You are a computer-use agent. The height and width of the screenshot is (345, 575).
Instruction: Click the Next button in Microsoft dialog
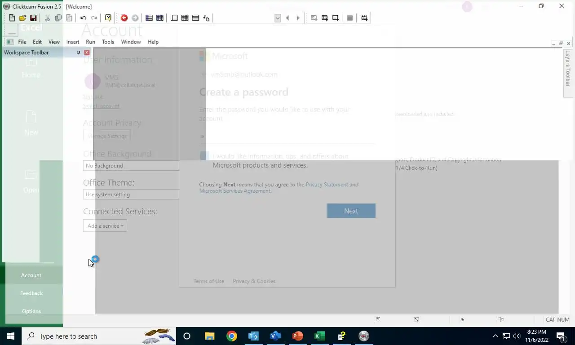(351, 211)
